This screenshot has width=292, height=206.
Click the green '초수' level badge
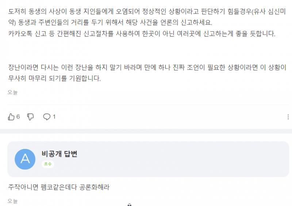(47, 164)
